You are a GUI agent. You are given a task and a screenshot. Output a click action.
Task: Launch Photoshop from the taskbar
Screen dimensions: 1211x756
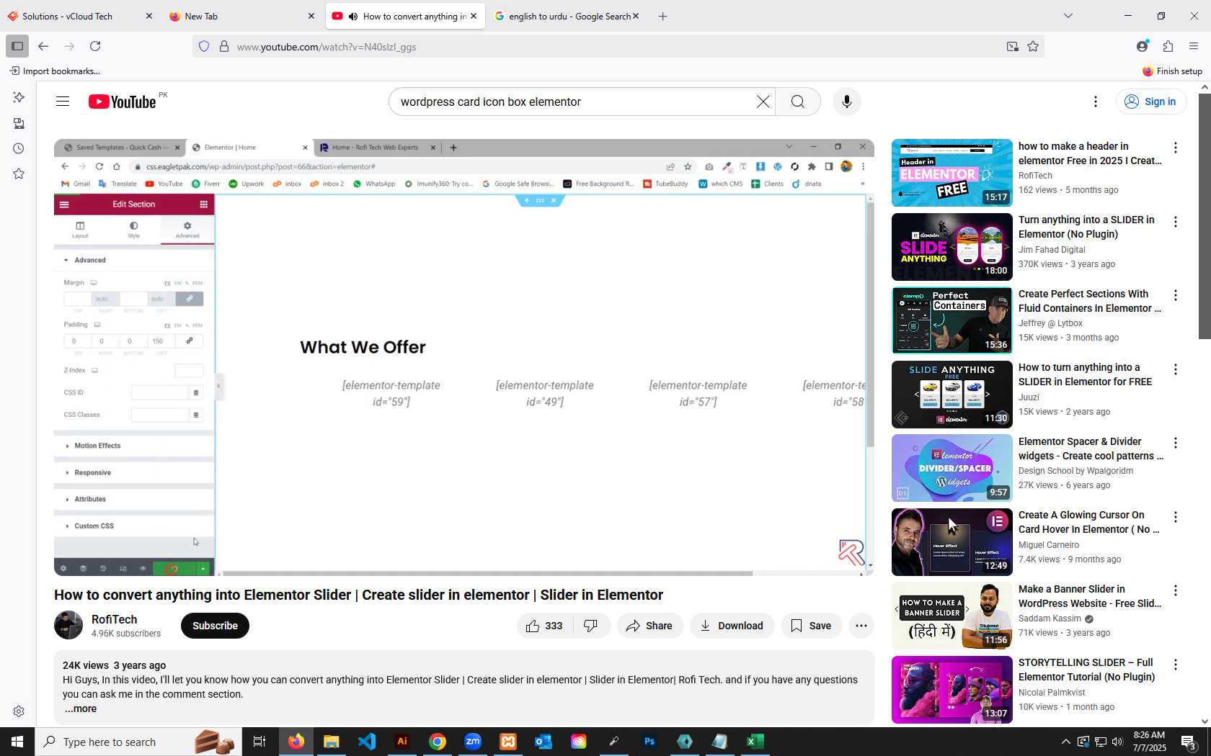point(649,742)
